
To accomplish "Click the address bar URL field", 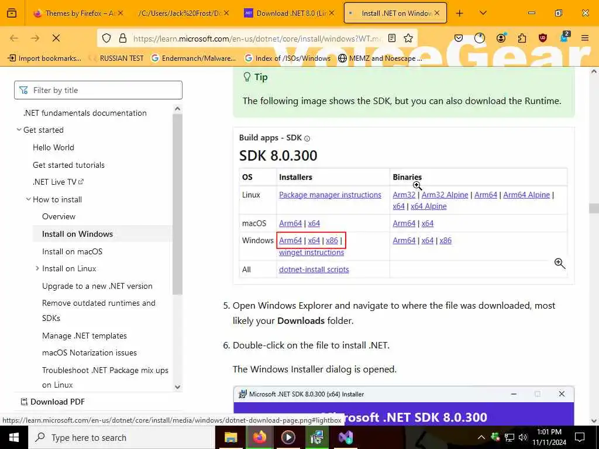I will point(257,38).
